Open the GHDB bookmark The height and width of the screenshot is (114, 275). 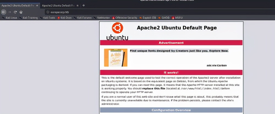pyautogui.click(x=164, y=18)
